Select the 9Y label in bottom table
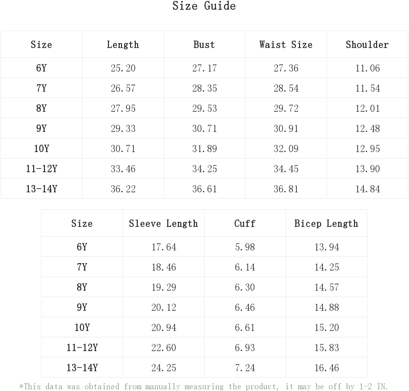 (x=82, y=307)
